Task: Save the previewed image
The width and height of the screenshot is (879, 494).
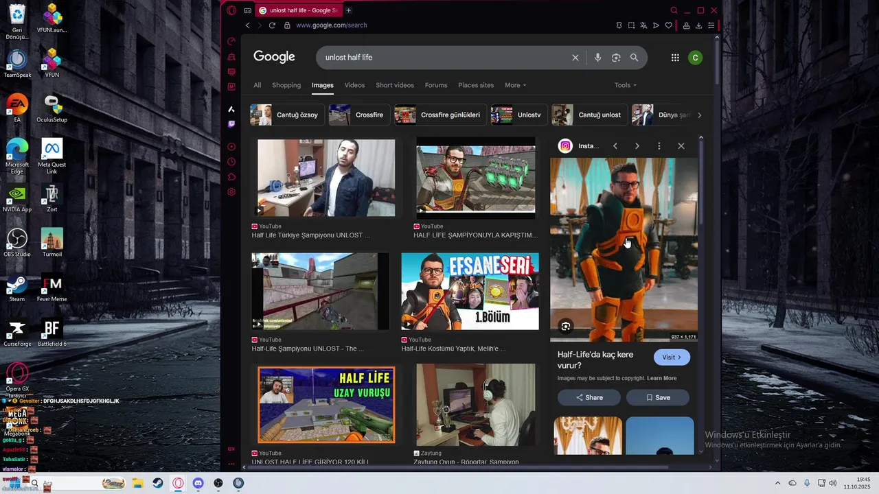Action: 657,397
